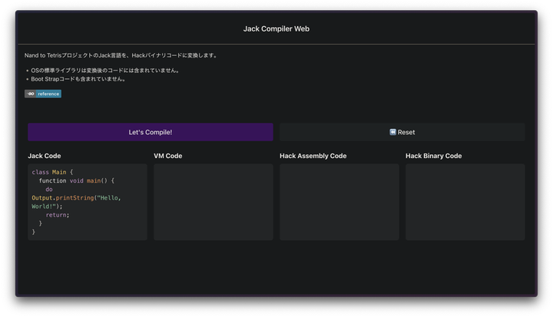Click the Jack Compiler Web title

tap(276, 29)
